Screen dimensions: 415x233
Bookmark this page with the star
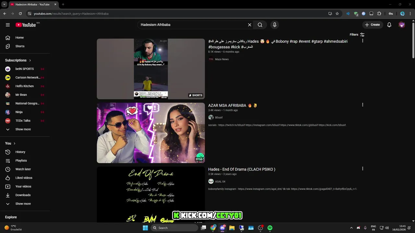pyautogui.click(x=337, y=14)
